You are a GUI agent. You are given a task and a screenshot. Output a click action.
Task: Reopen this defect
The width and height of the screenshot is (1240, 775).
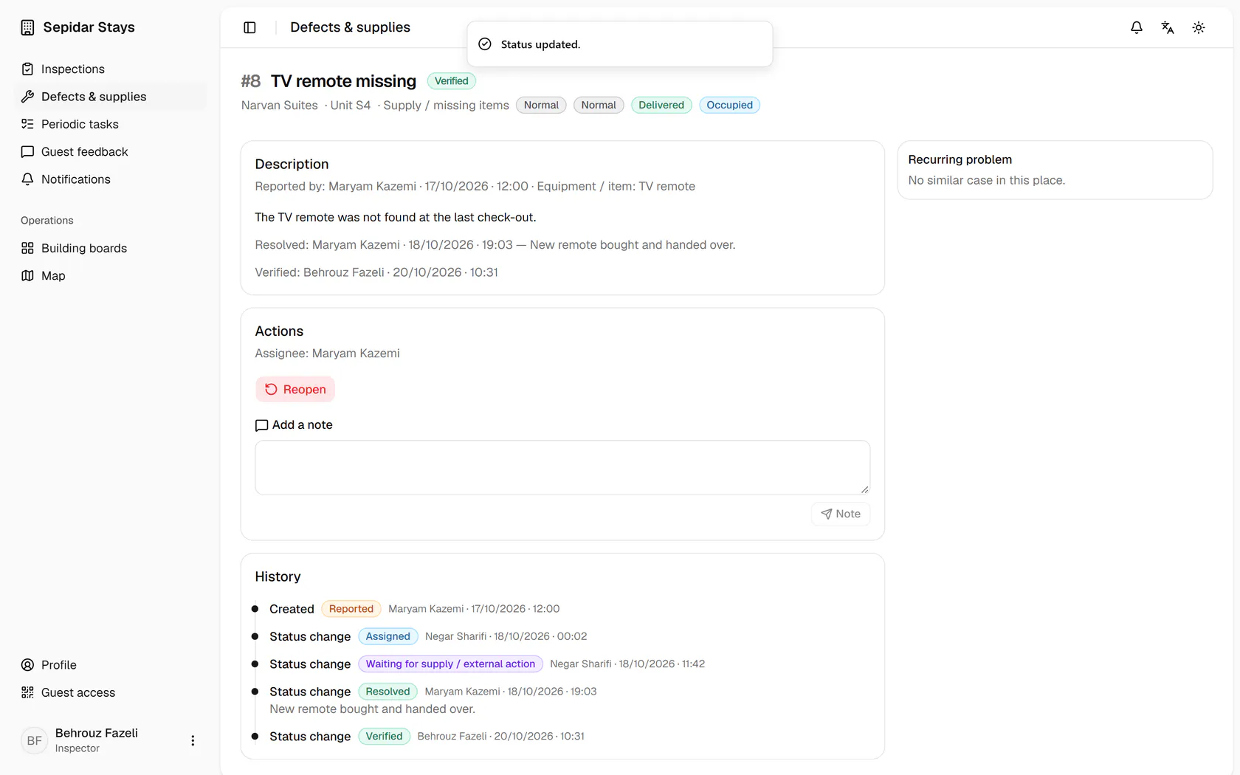(295, 389)
